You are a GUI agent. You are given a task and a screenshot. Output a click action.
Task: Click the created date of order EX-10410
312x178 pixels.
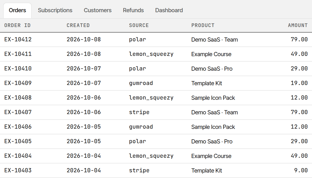[84, 69]
